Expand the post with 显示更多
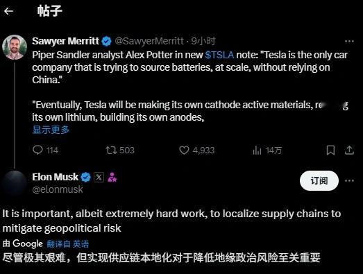Screen dimensions: 363x274 click(51, 130)
